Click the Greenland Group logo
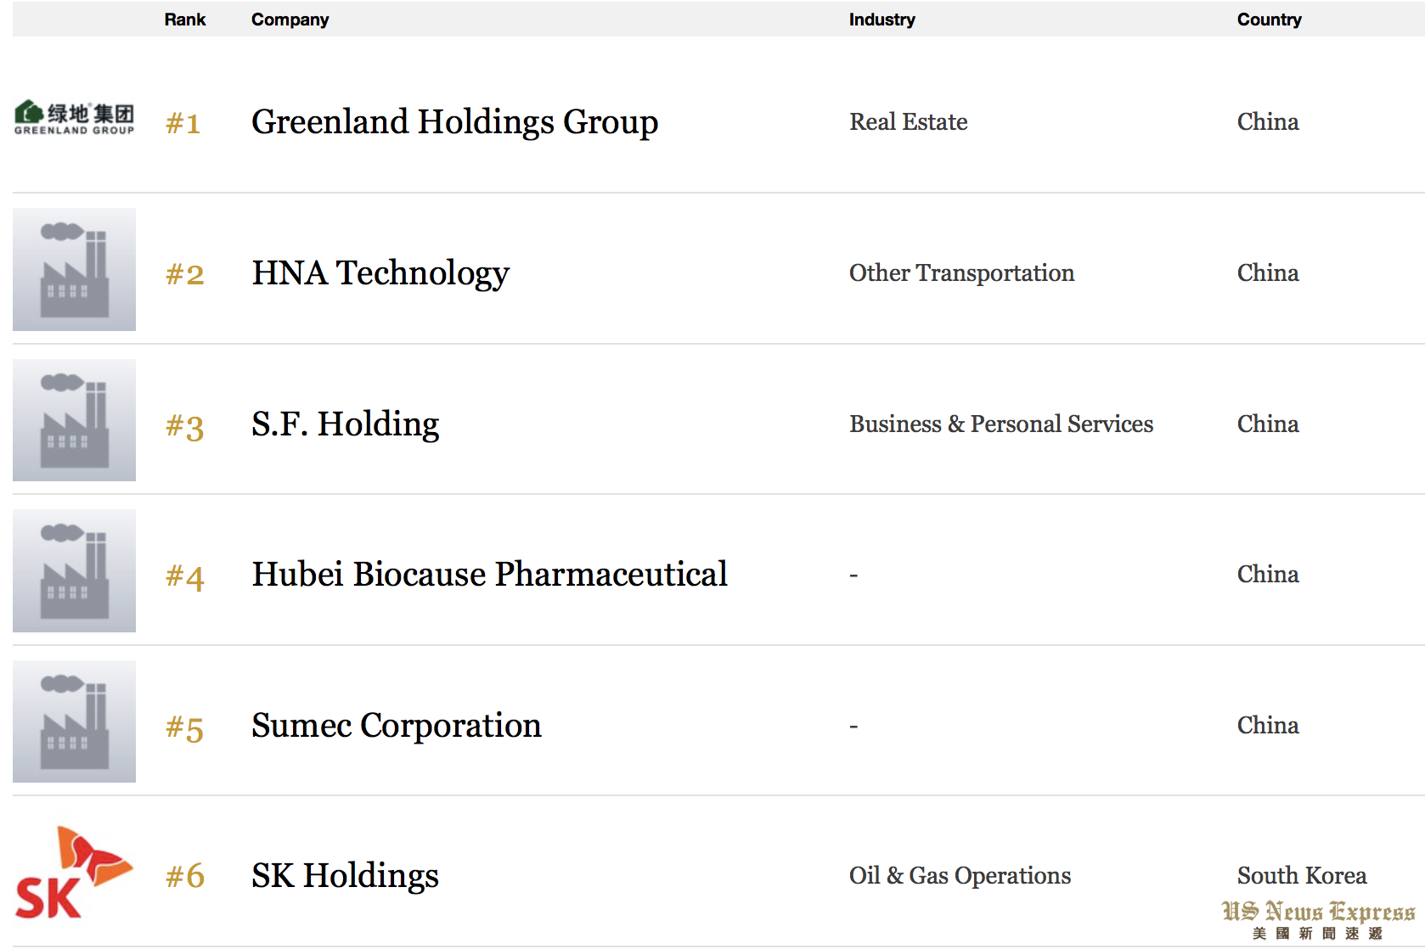1425x949 pixels. (75, 118)
